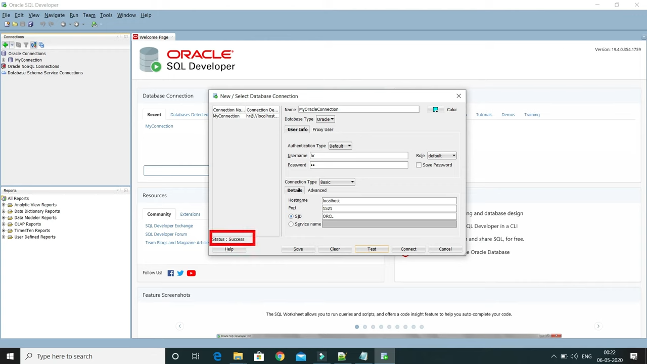Select the SID radio button

tap(291, 216)
